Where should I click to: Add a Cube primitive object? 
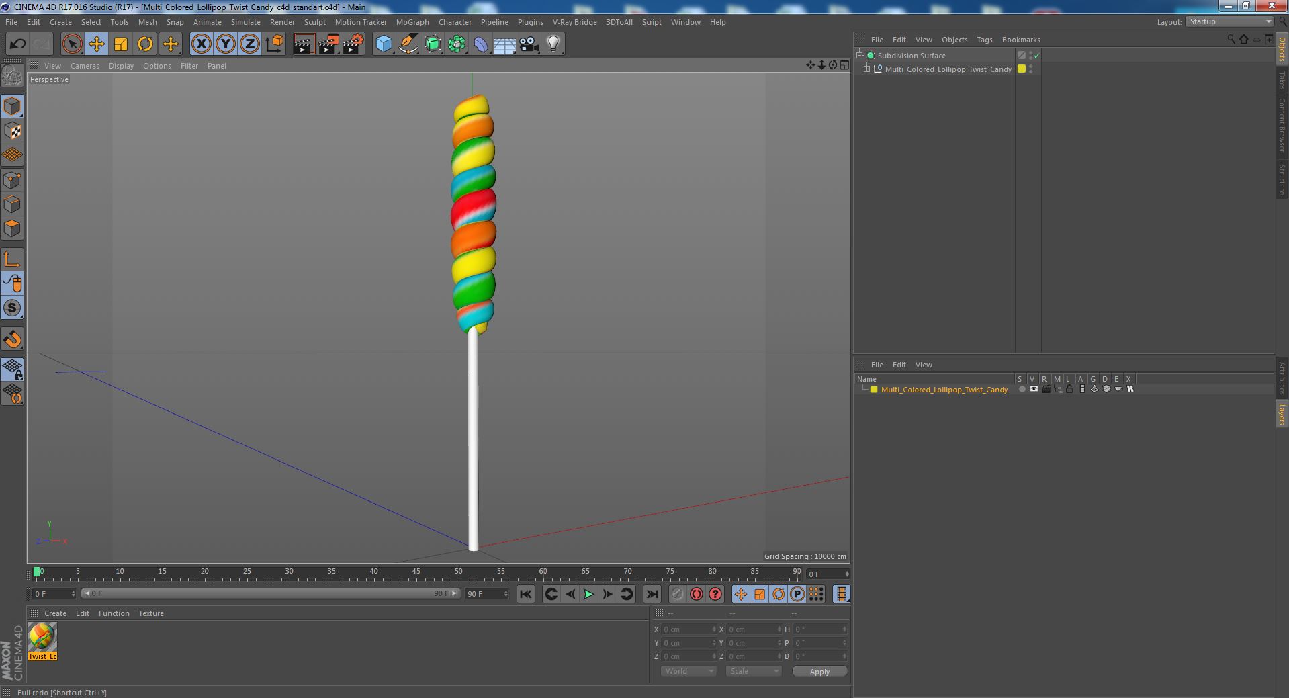pos(384,44)
